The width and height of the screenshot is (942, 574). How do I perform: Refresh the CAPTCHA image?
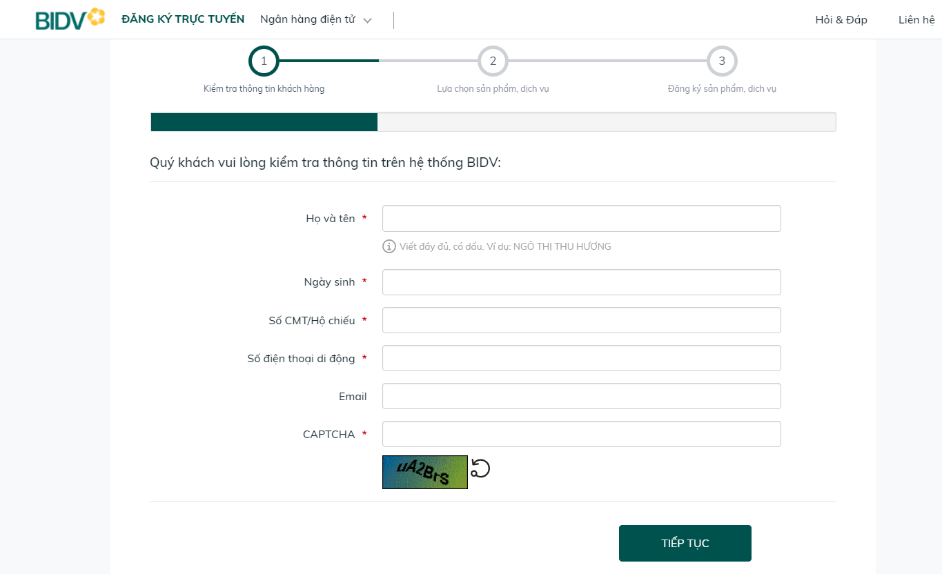[x=480, y=469]
